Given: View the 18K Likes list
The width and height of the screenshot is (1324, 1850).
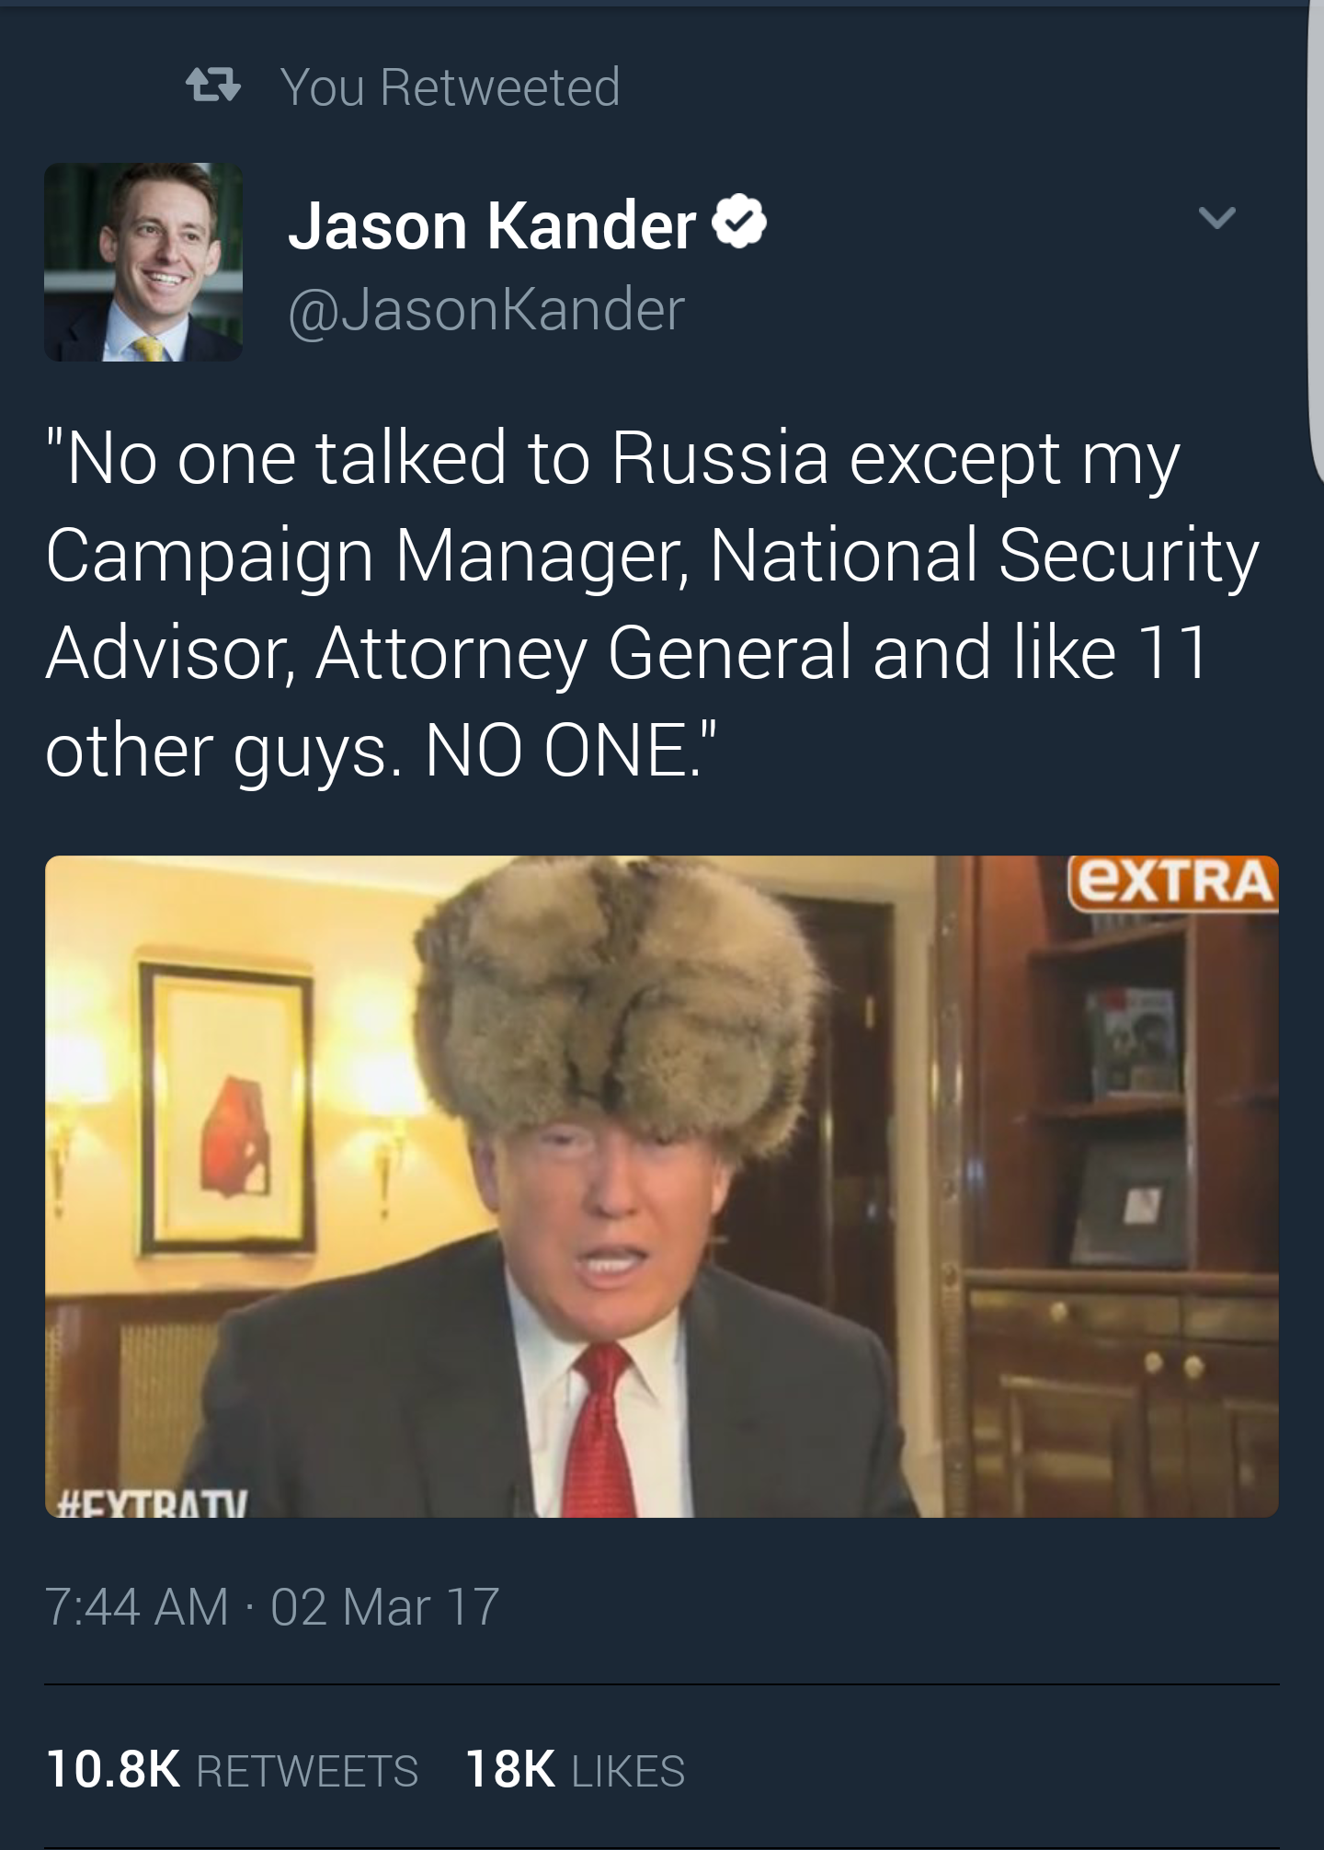Looking at the screenshot, I should (576, 1770).
